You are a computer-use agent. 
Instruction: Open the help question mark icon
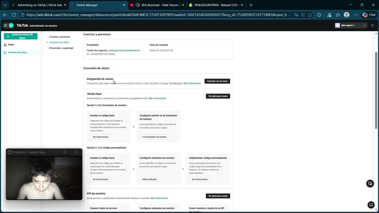pyautogui.click(x=372, y=25)
